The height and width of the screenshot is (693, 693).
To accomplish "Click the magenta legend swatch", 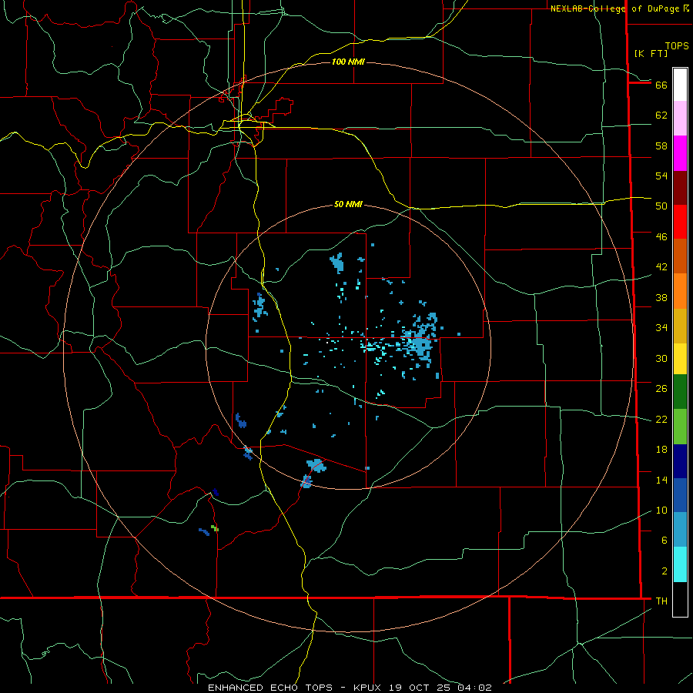I will pos(680,153).
